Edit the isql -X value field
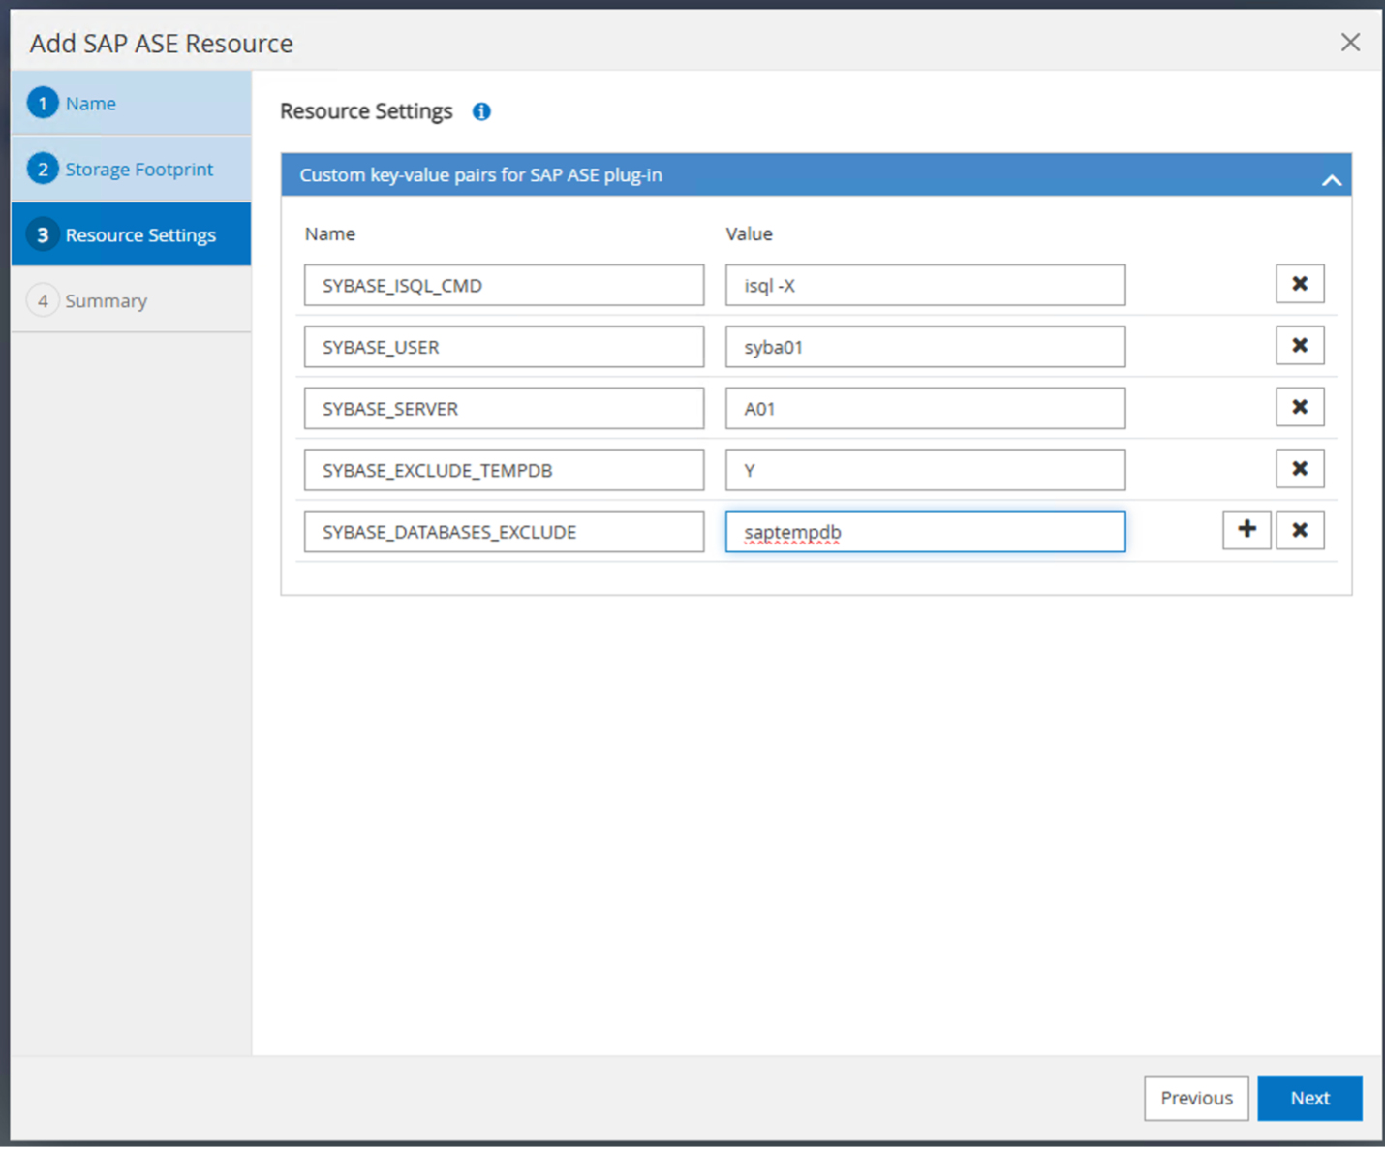Viewport: 1385px width, 1151px height. click(x=925, y=286)
